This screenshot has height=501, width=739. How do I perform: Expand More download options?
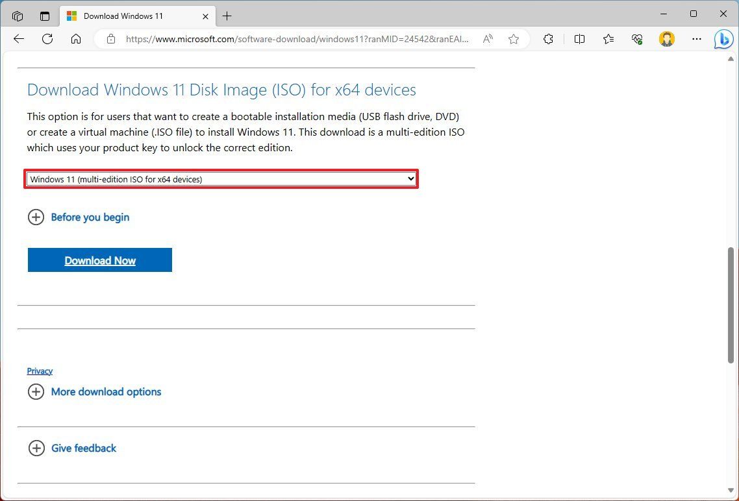pos(94,392)
